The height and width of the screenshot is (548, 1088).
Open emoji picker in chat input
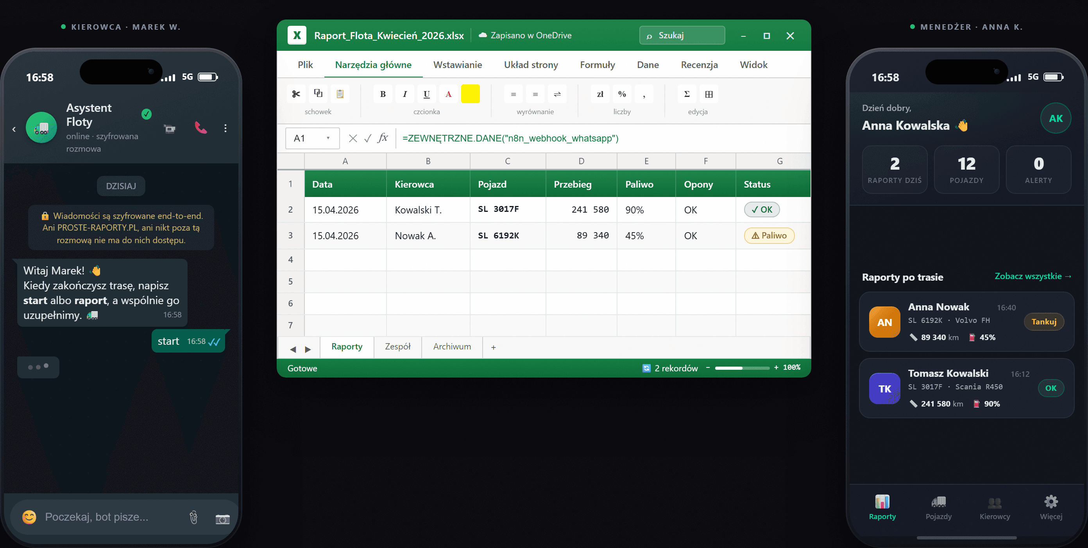click(29, 517)
